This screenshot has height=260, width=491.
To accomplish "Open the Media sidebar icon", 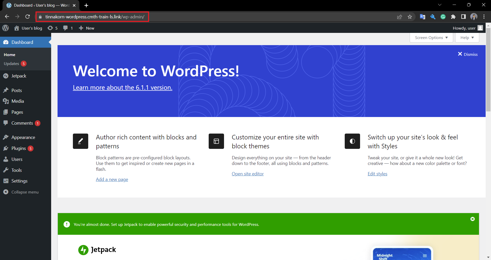I will pos(6,101).
